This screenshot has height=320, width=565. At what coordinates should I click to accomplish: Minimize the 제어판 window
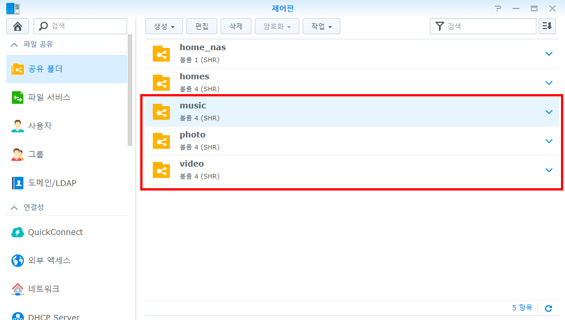point(516,9)
